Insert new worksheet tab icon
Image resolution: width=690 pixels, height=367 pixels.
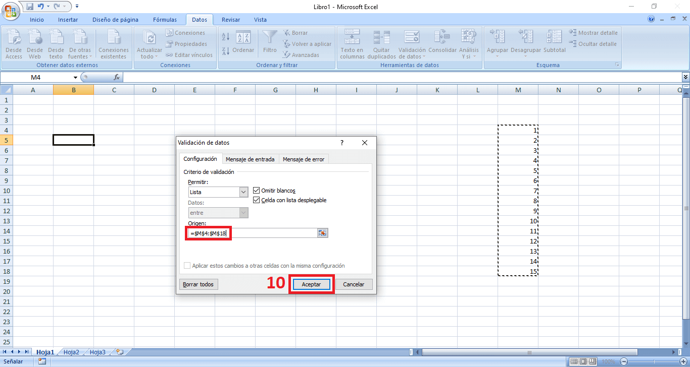[120, 352]
